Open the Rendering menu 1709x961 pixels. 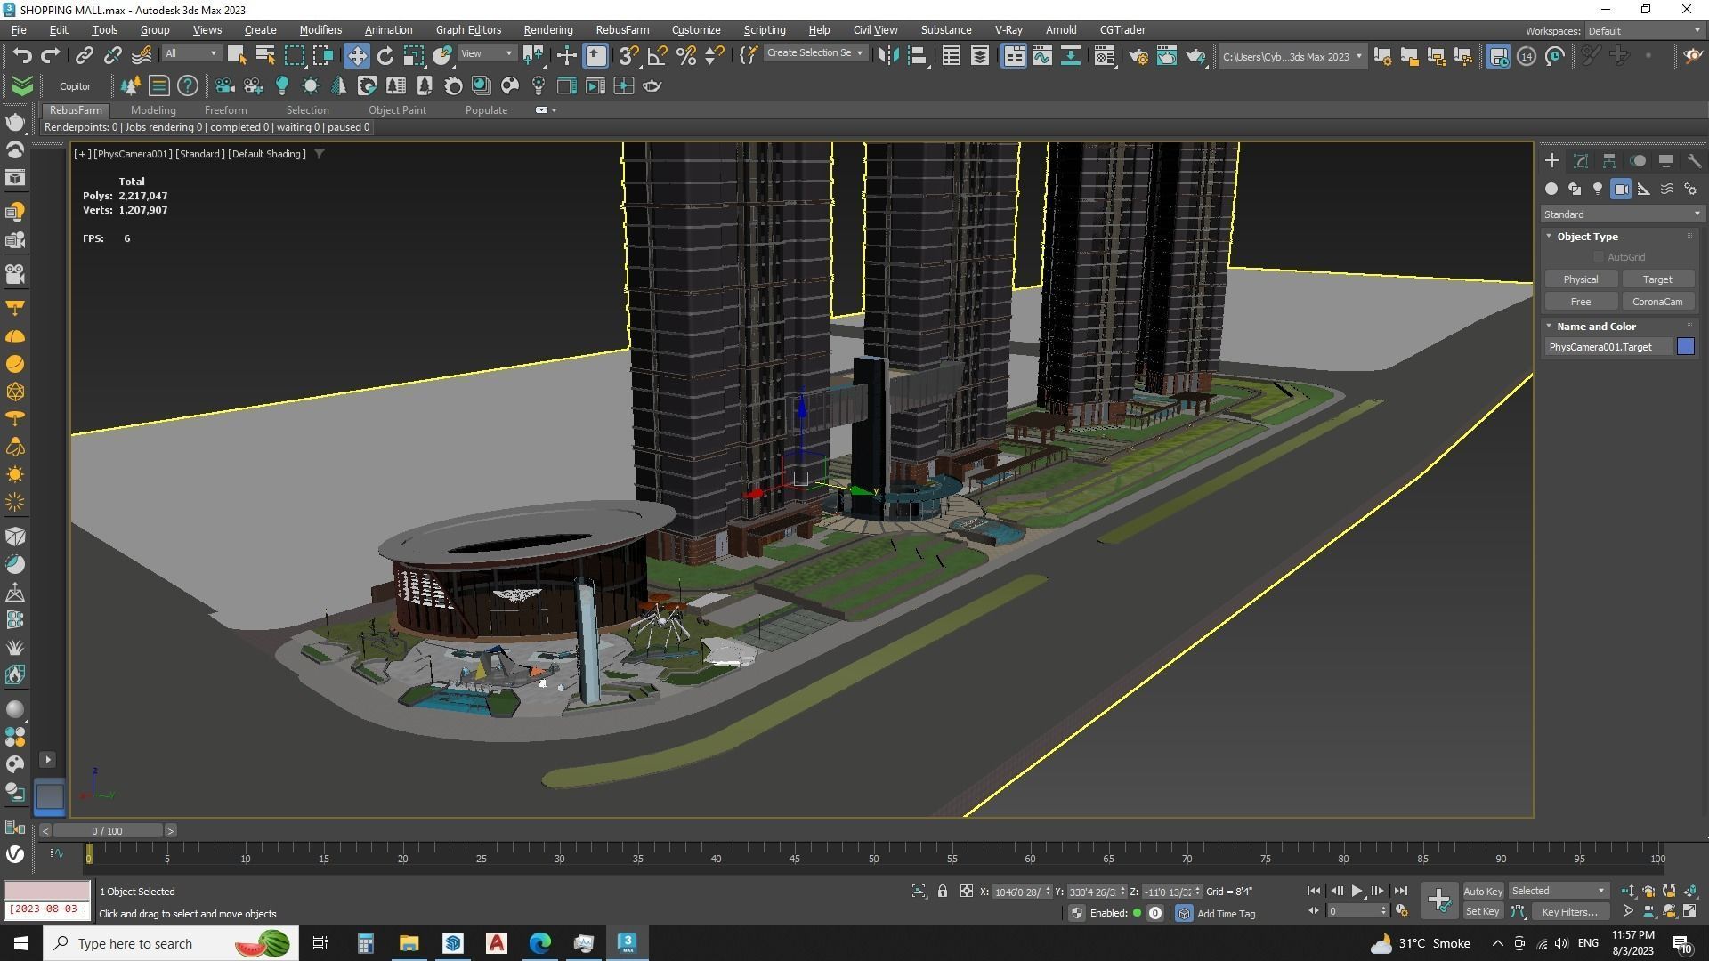click(x=547, y=29)
